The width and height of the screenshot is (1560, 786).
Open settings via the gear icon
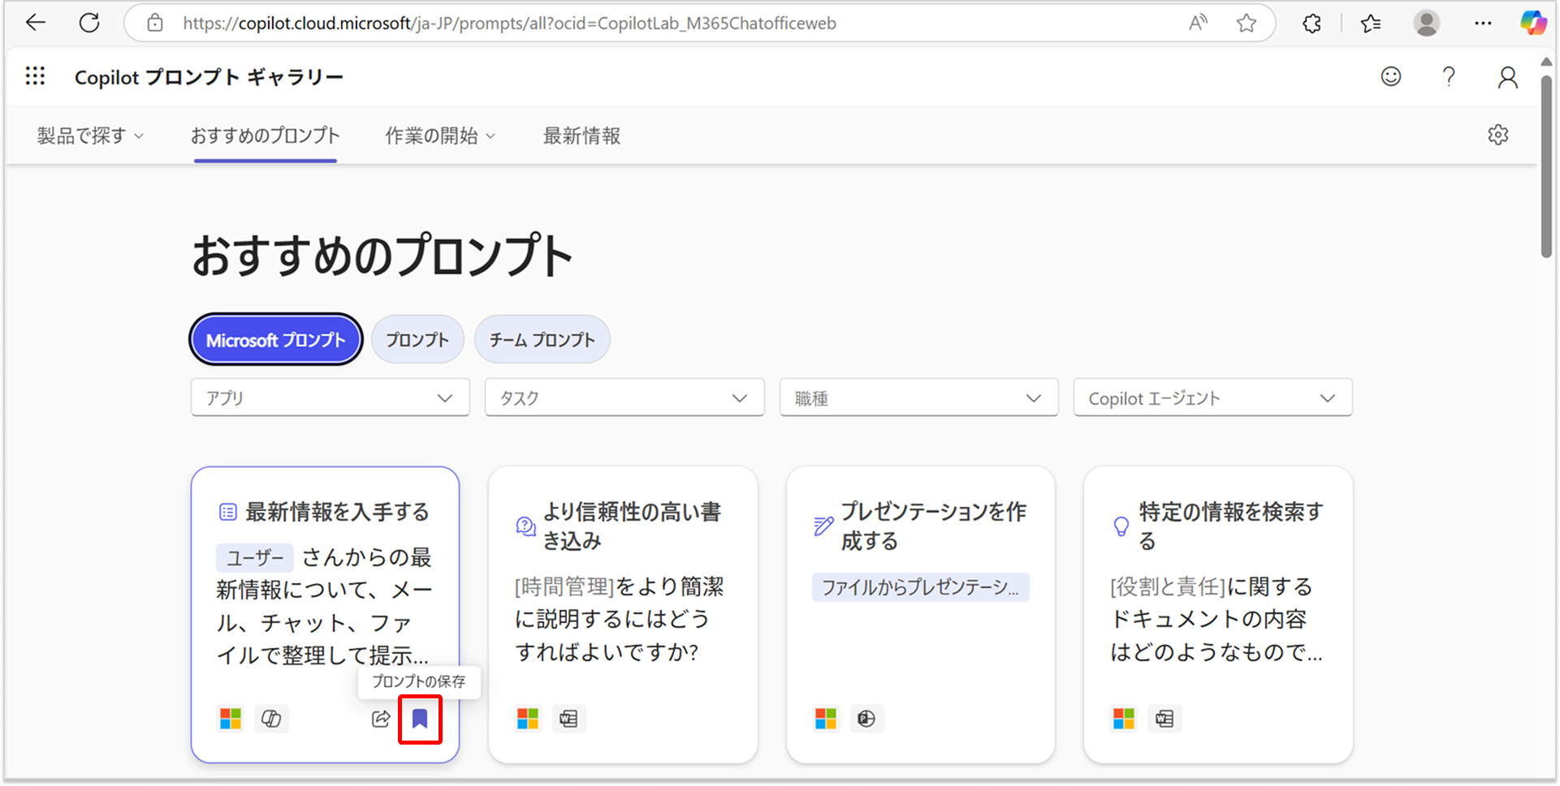click(1498, 135)
